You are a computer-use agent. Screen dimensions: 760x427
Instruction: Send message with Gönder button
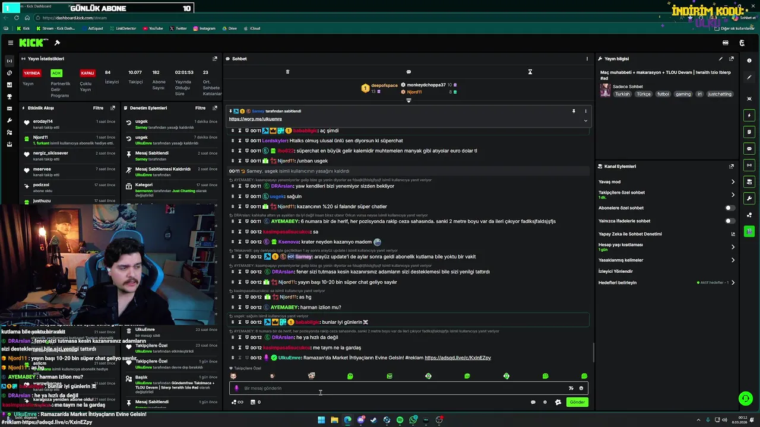(x=577, y=402)
